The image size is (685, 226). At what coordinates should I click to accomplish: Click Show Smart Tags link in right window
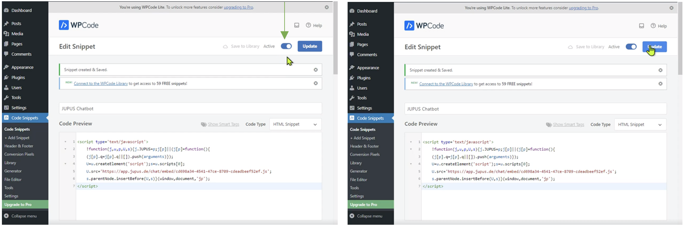(x=568, y=124)
